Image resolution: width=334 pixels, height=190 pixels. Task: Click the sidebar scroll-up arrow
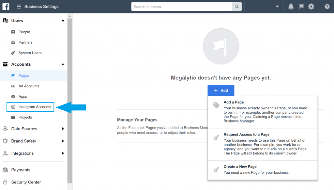click(70, 16)
